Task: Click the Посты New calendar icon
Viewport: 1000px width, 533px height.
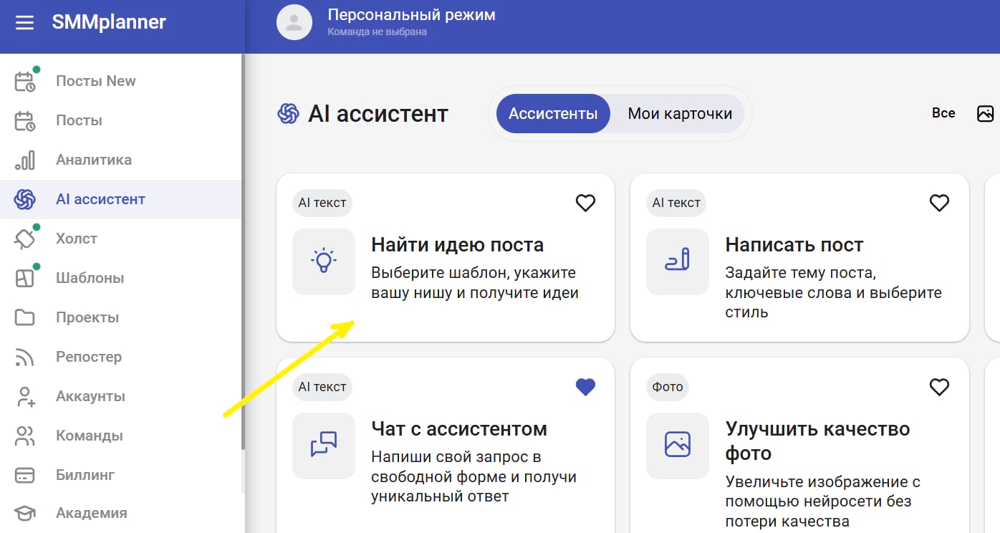Action: coord(25,81)
